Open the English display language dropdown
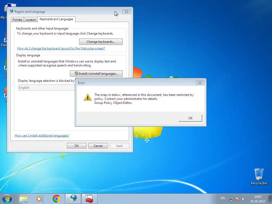 point(46,88)
